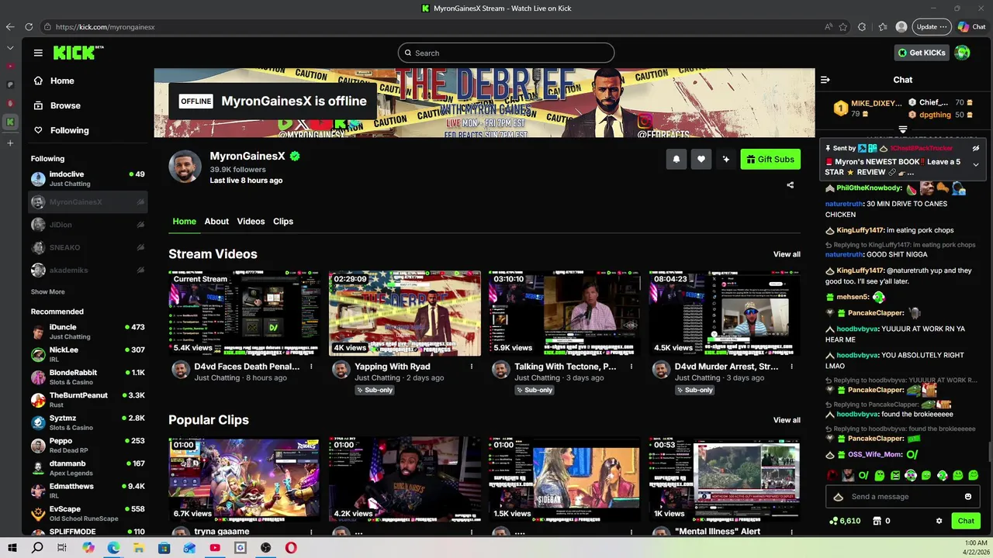The height and width of the screenshot is (558, 993).
Task: Expand the pinned message chevron
Action: (x=976, y=164)
